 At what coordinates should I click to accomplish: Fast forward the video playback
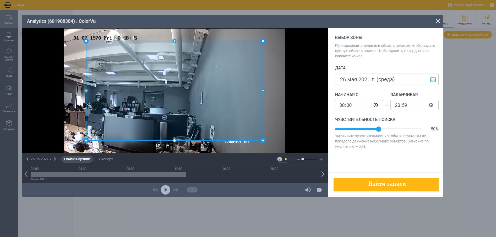(176, 190)
